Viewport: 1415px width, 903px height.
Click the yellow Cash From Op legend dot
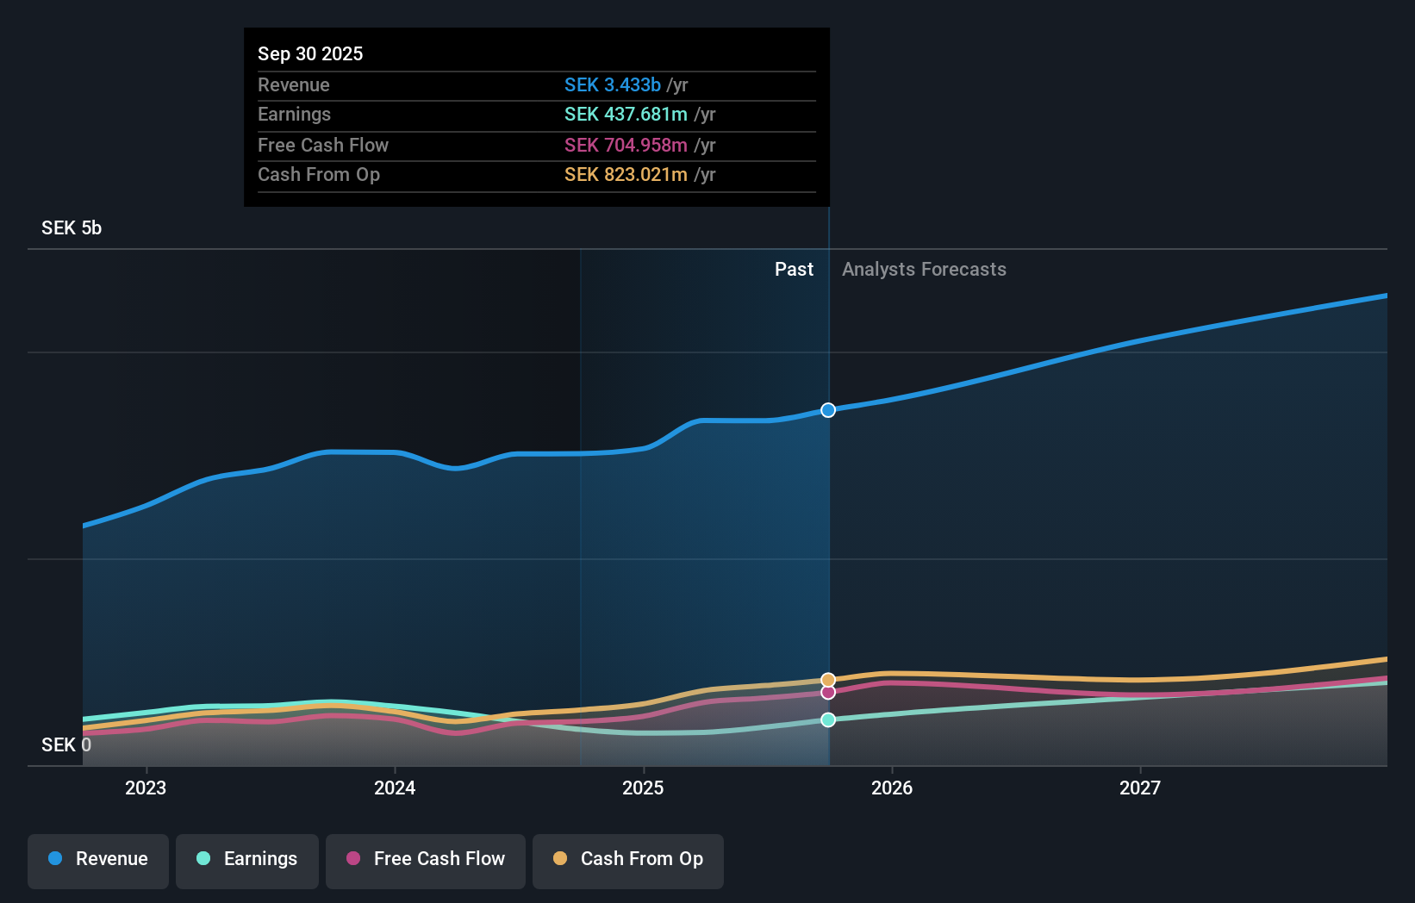(560, 859)
